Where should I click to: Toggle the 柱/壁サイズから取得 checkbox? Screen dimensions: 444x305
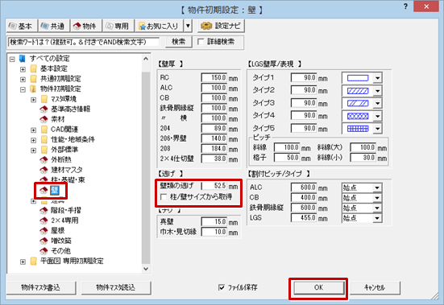pyautogui.click(x=164, y=196)
